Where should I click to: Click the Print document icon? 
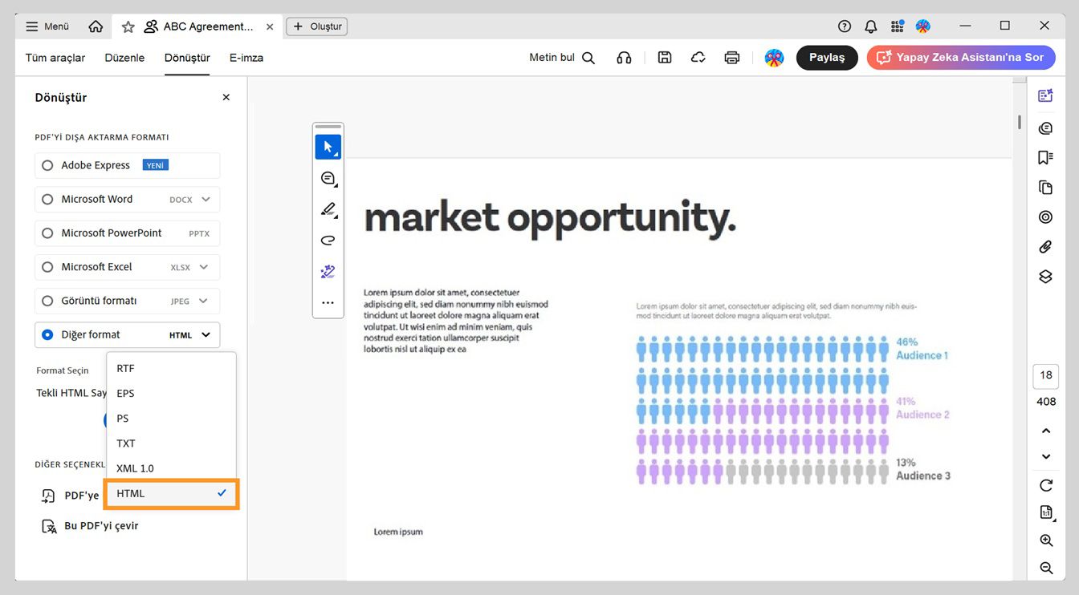pos(731,57)
